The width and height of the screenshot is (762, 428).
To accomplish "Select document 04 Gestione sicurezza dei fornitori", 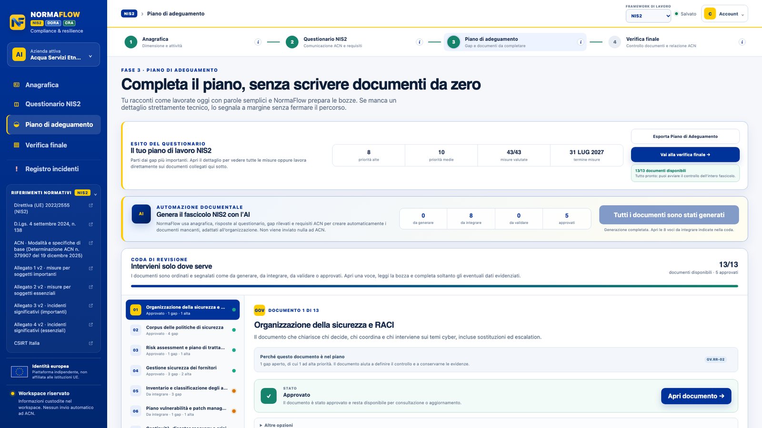I will click(x=183, y=370).
